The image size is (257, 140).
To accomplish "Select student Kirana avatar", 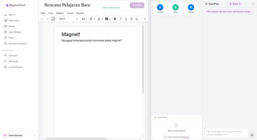I will pyautogui.click(x=160, y=7).
